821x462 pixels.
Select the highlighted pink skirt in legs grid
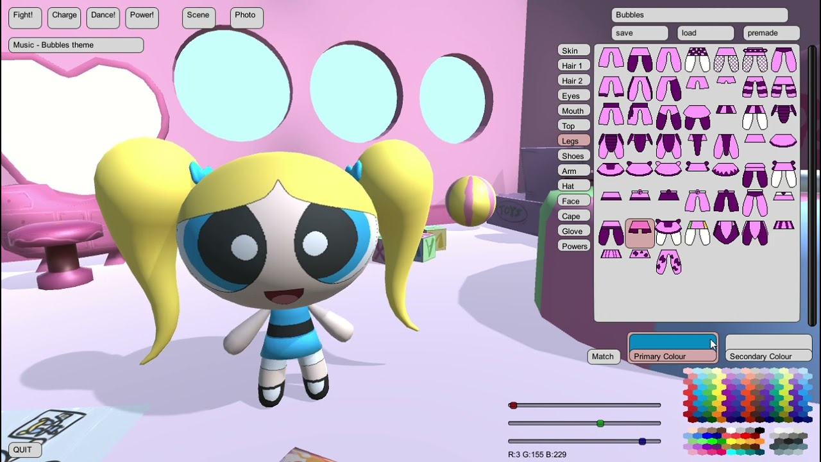[639, 232]
